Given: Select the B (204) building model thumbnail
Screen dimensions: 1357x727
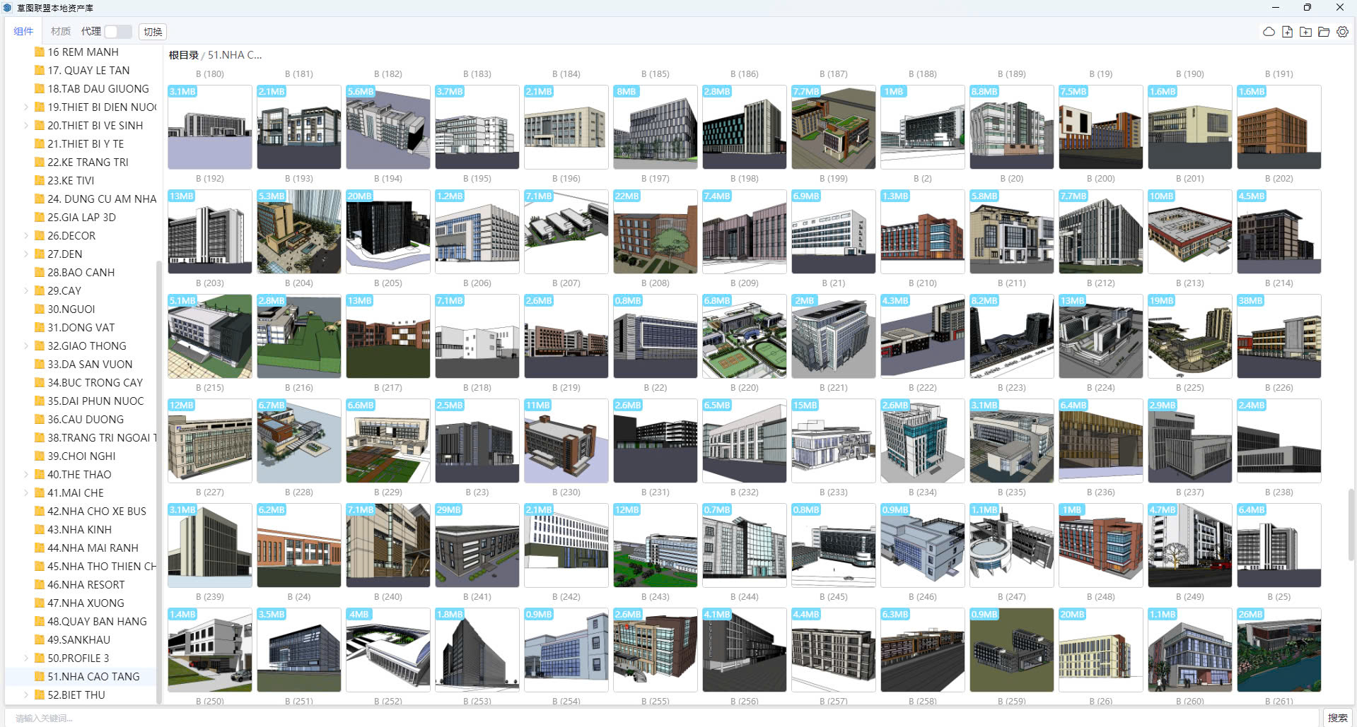Looking at the screenshot, I should tap(298, 336).
